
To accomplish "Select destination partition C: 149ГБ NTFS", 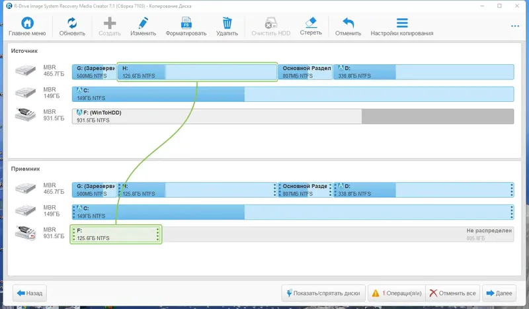I will [x=293, y=212].
